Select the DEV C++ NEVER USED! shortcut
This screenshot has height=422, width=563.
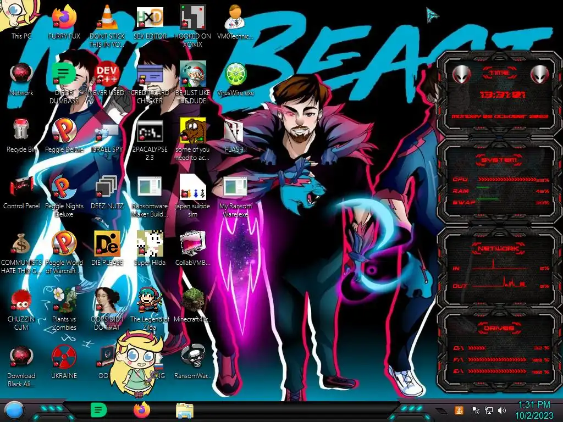[x=107, y=79]
